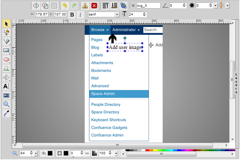The height and width of the screenshot is (161, 241).
Task: Open the stroke color swatch
Action: point(66,153)
